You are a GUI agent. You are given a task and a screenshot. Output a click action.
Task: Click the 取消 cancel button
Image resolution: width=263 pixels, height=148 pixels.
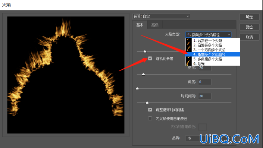point(249,37)
